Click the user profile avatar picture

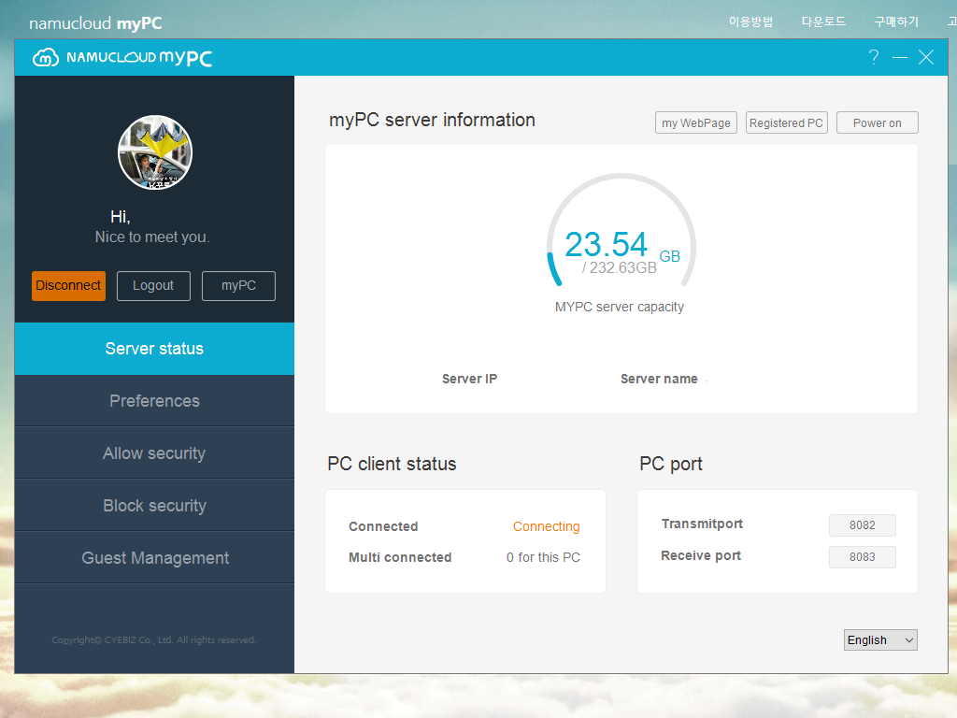[155, 152]
